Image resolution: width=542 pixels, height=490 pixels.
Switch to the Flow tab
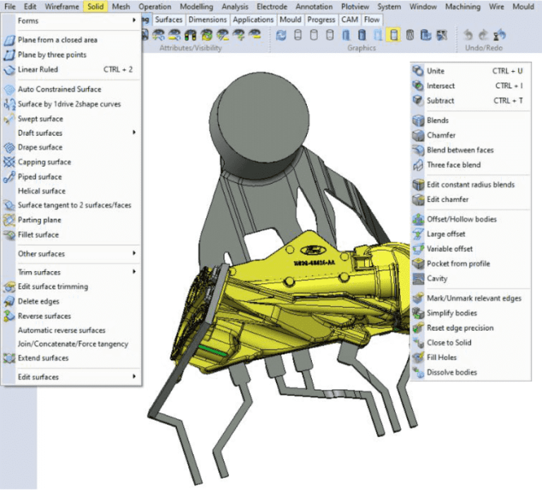click(372, 20)
